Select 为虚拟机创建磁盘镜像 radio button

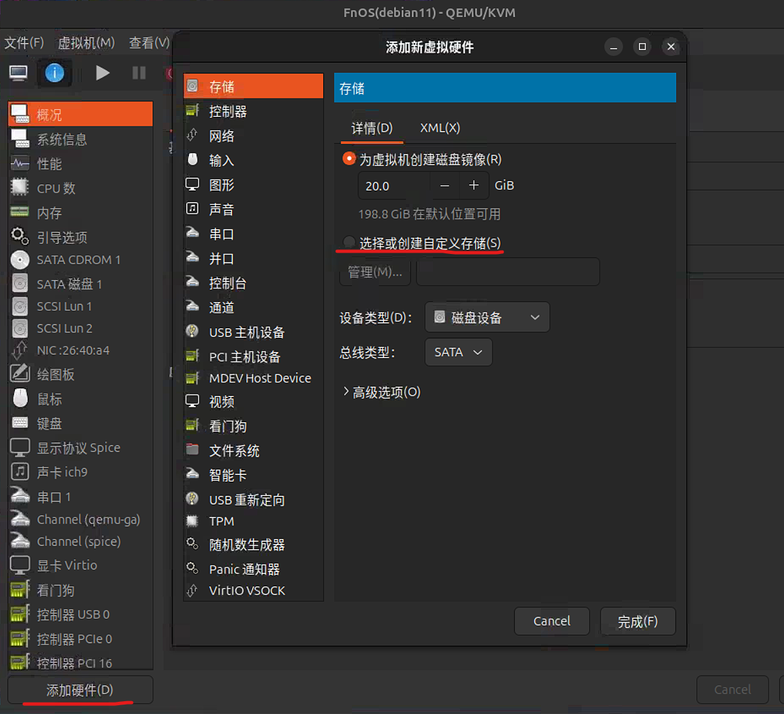(x=349, y=159)
